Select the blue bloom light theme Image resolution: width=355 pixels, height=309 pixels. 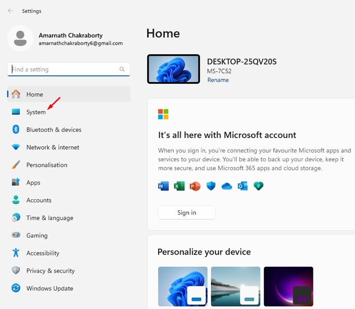pos(183,286)
